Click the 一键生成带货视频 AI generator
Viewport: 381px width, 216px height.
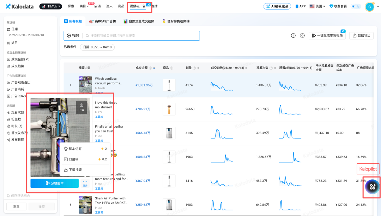point(327,36)
